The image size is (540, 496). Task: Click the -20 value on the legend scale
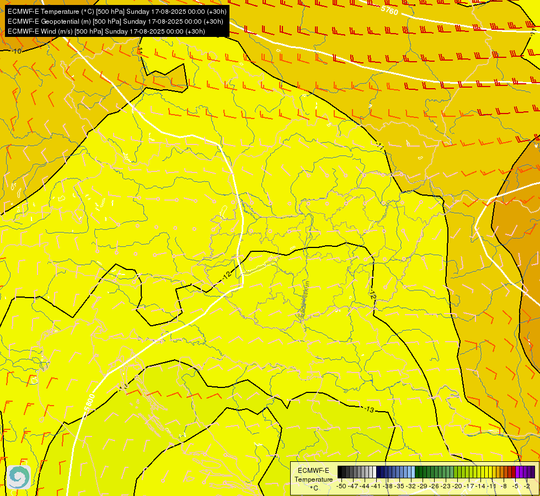tap(457, 486)
